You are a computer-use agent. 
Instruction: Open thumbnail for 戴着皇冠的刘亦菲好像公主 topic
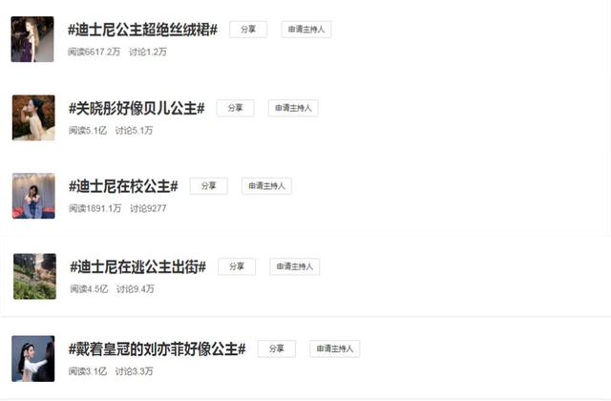(x=33, y=359)
